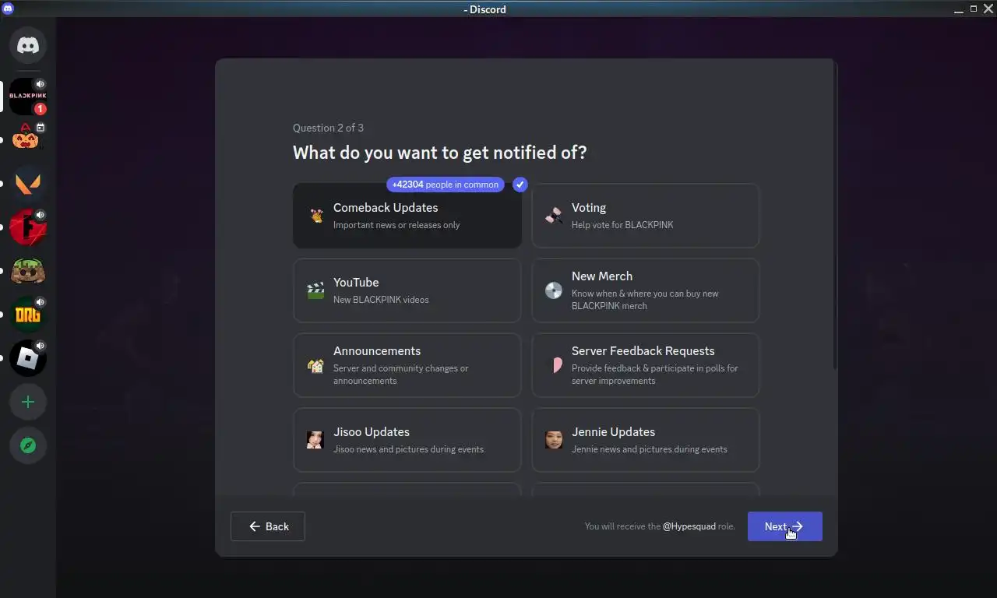The image size is (997, 598).
Task: Select Server Feedback Requests option
Action: click(x=646, y=365)
